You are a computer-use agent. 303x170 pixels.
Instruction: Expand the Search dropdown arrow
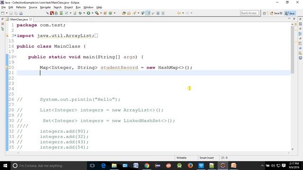(x=138, y=13)
